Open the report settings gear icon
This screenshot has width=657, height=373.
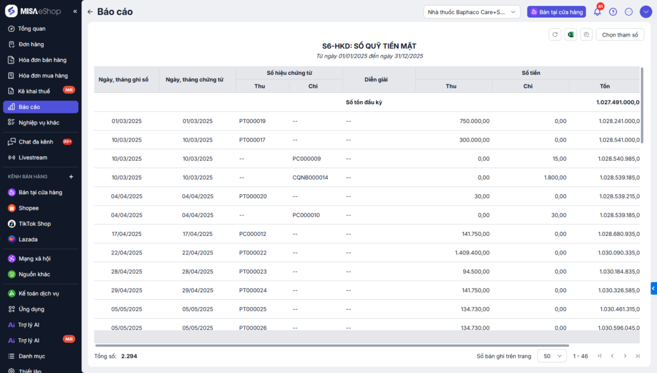coord(586,35)
